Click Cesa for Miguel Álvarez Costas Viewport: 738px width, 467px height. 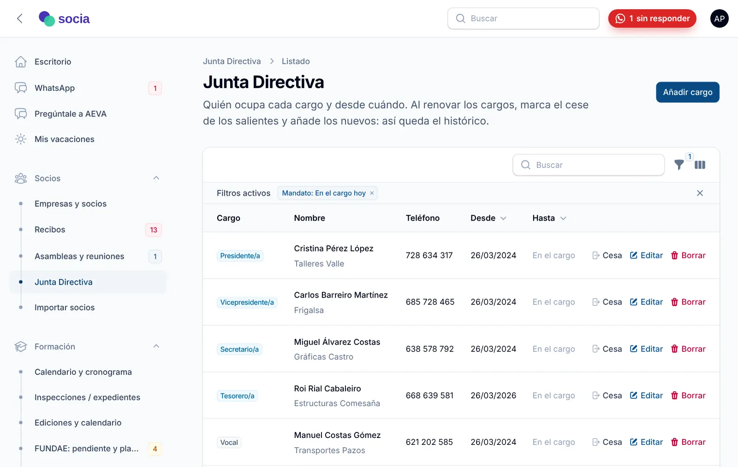coord(607,349)
